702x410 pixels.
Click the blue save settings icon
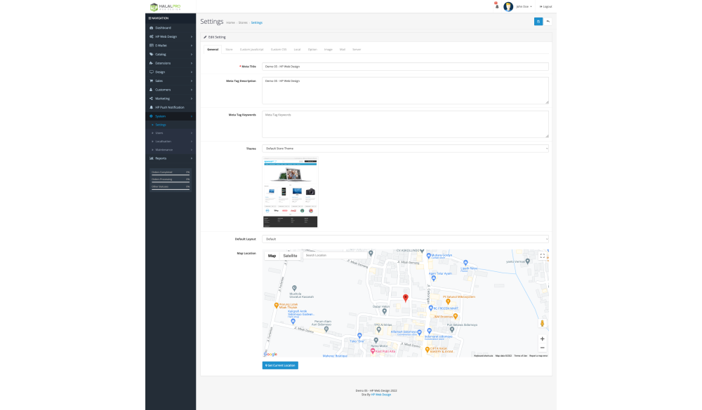538,22
